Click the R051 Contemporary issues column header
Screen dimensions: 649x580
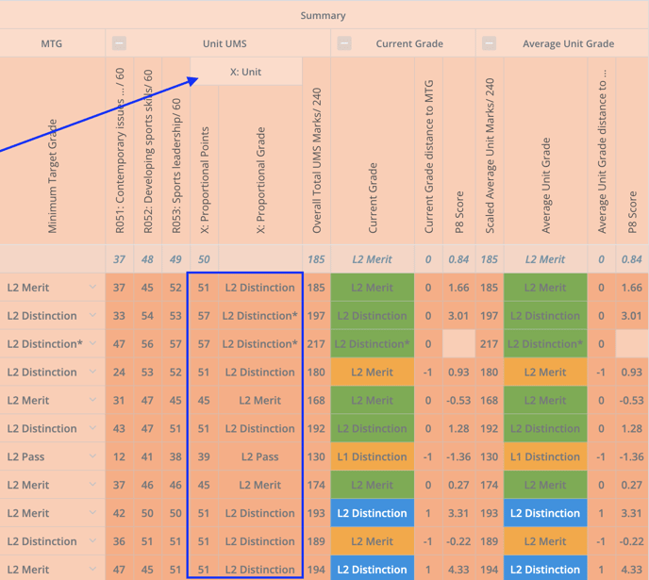coord(120,151)
